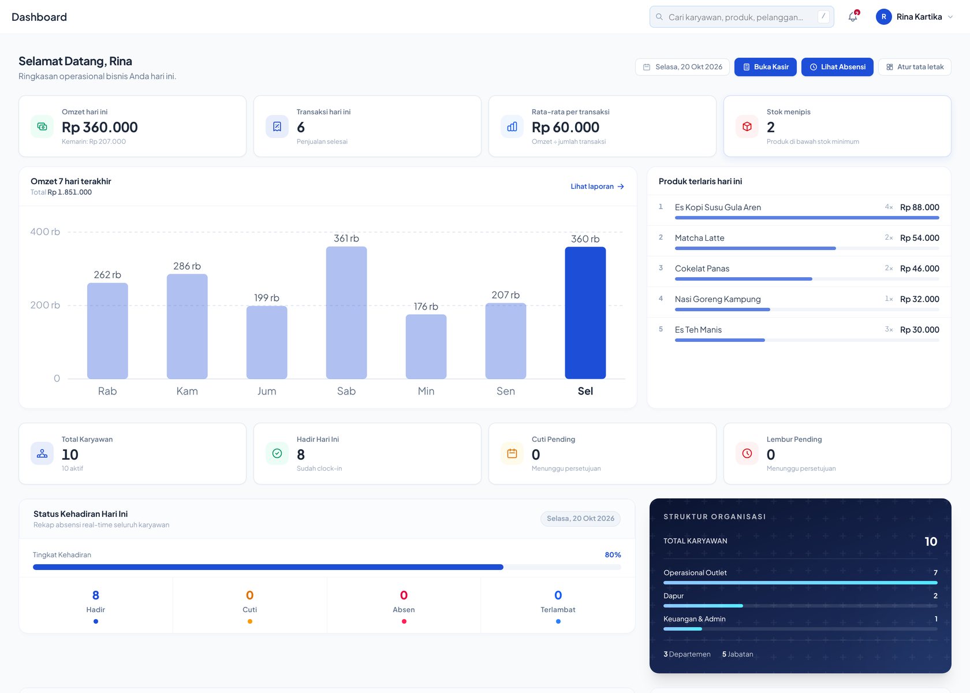Click the Terlambat count tile
This screenshot has width=970, height=693.
coord(558,605)
